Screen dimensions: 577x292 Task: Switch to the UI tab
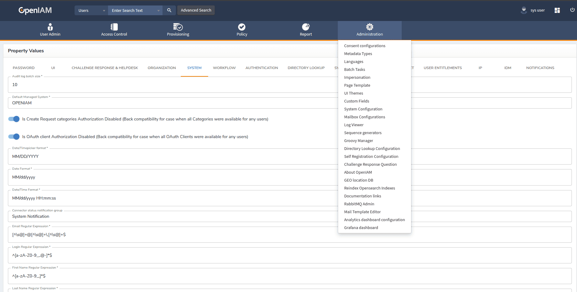tap(53, 68)
